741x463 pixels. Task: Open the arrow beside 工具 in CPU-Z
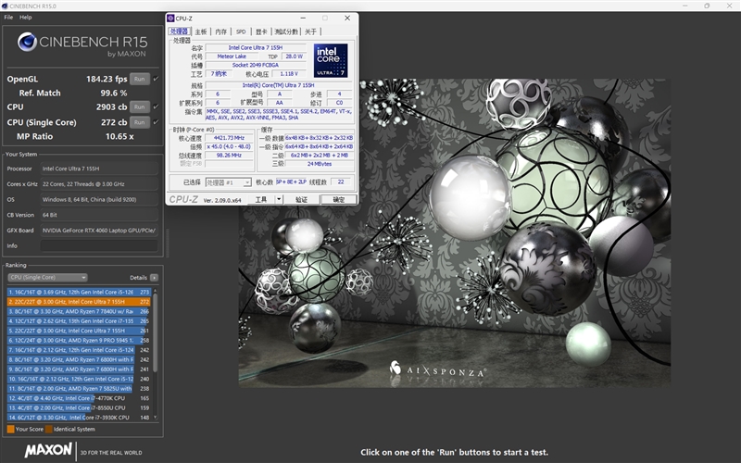point(279,199)
